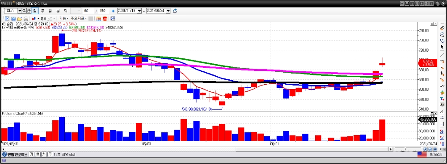Toggle the 기 button in the bottom bar

[x=31, y=155]
